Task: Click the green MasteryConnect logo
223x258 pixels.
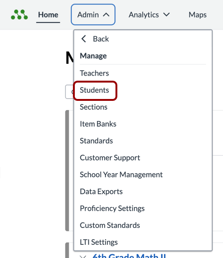Action: pos(19,15)
